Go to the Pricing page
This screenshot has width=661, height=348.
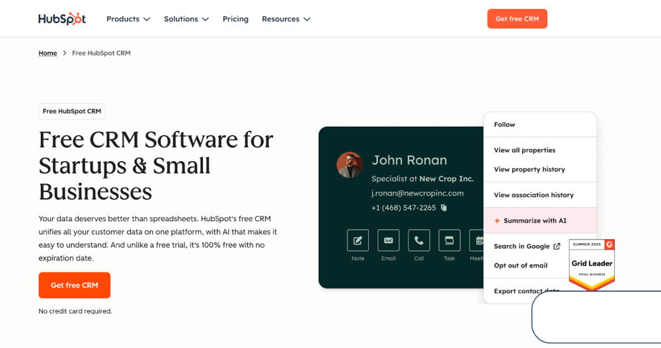coord(236,19)
